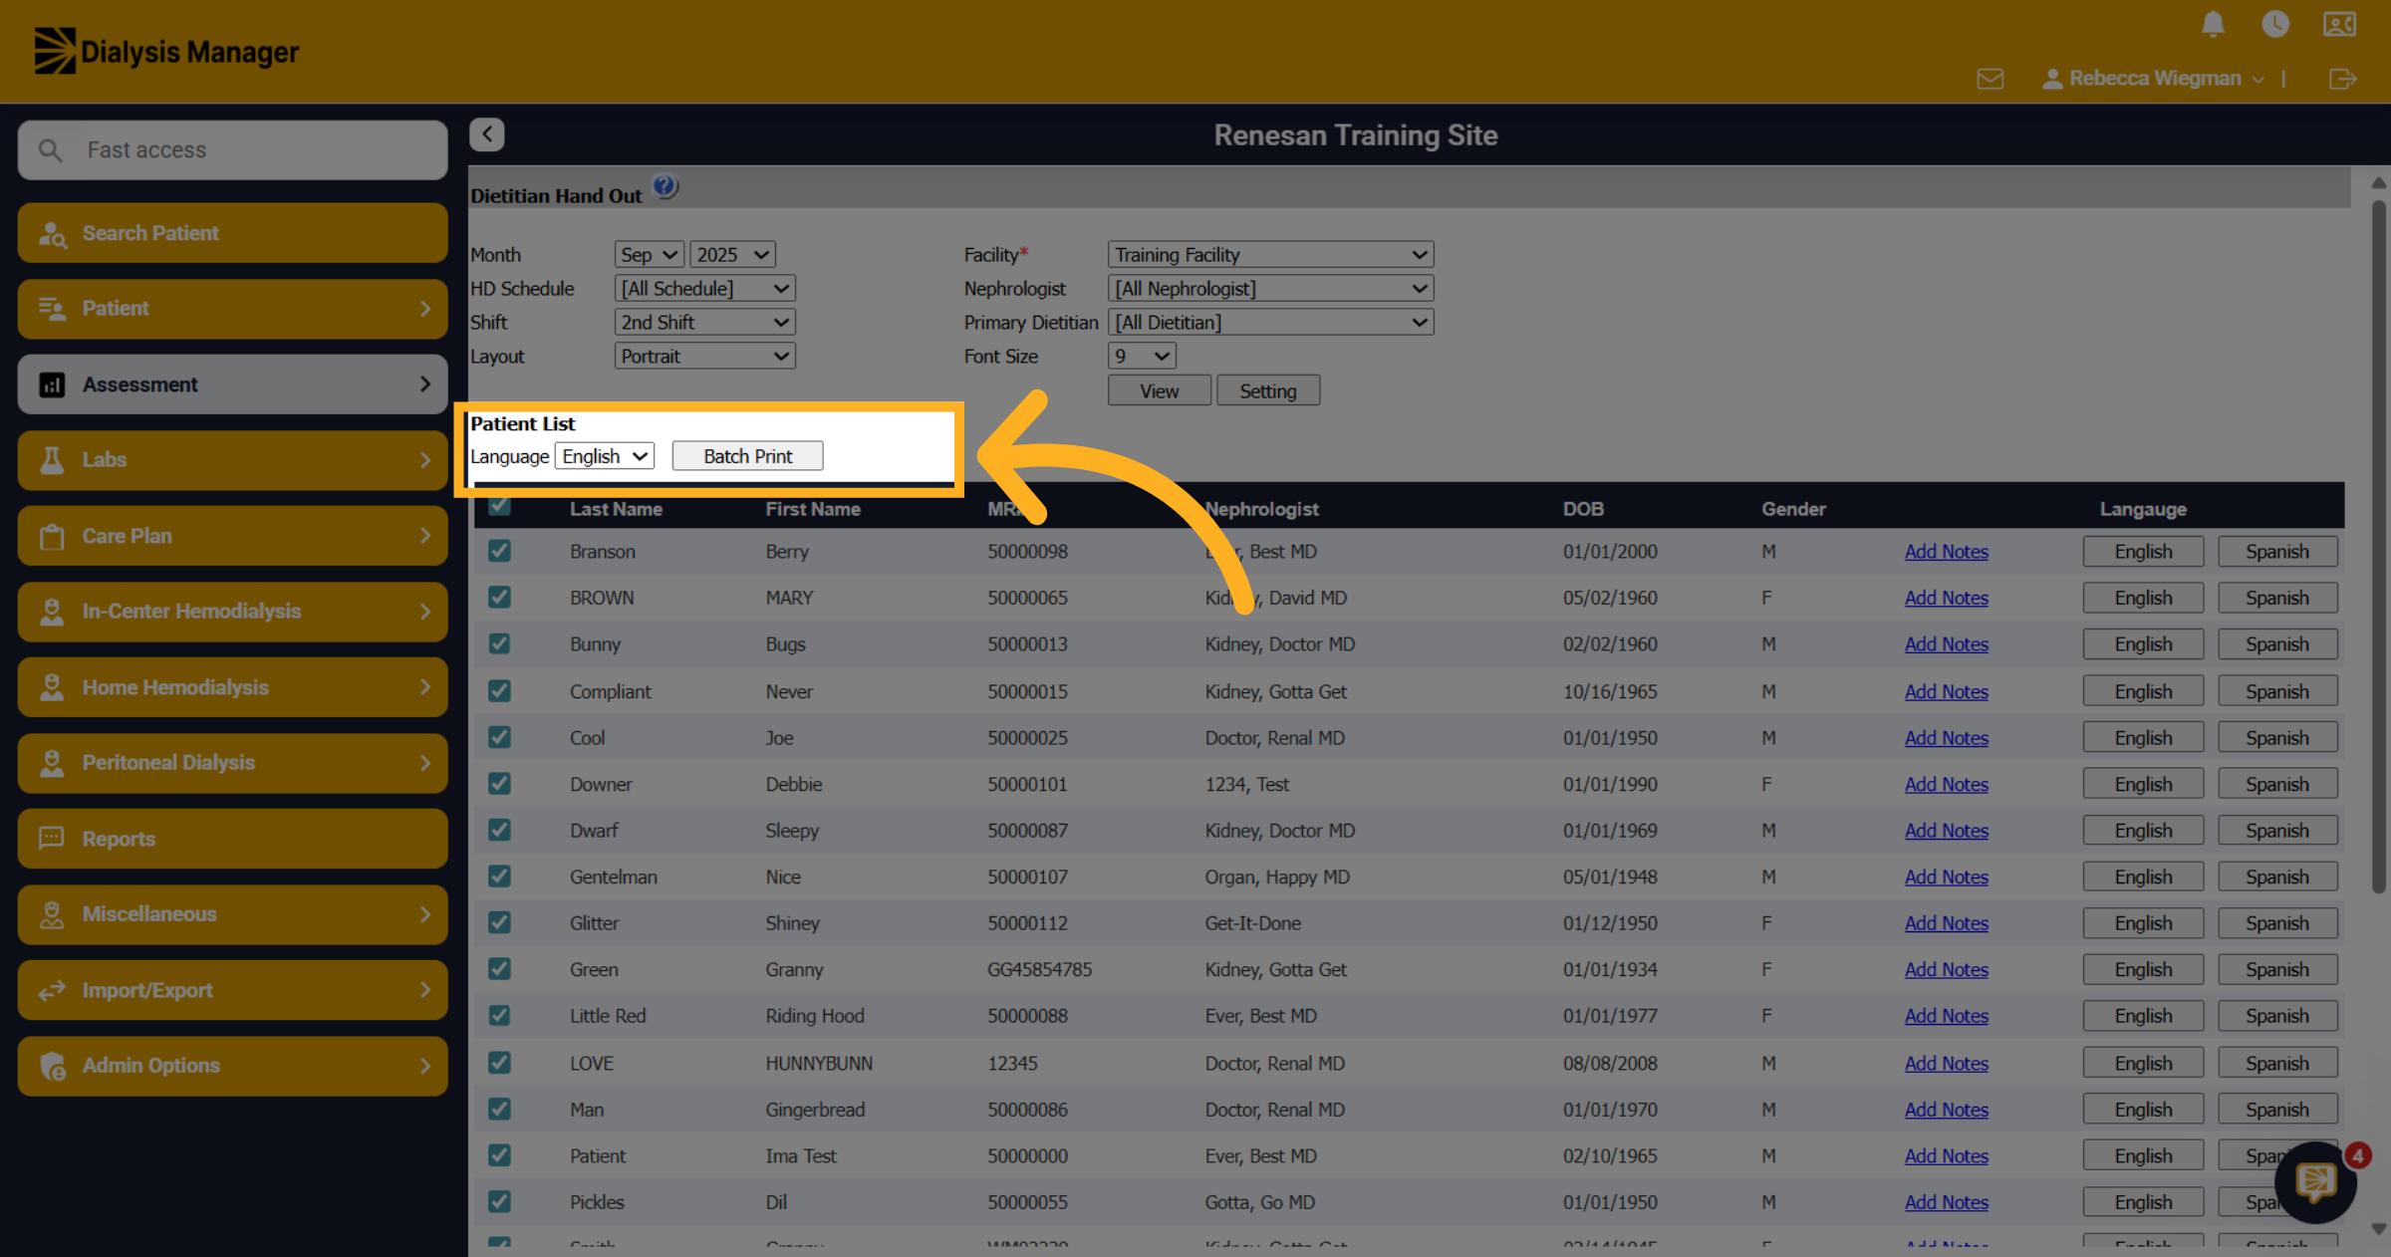Click the View button

[1160, 391]
